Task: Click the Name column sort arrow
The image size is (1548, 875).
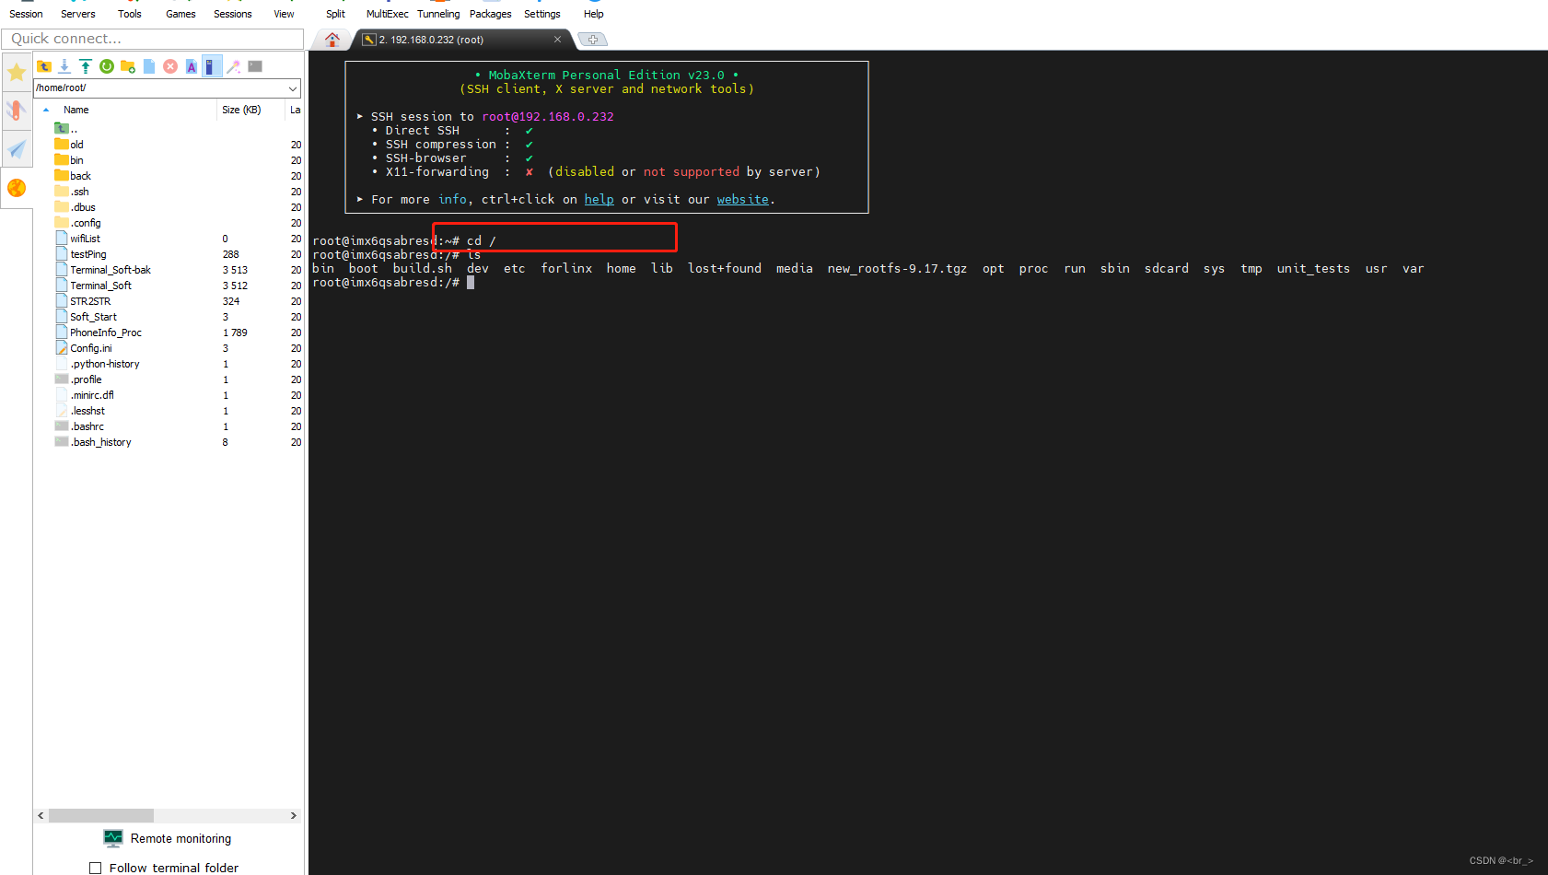Action: pos(46,110)
